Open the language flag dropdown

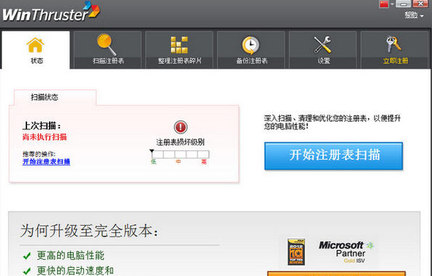click(384, 4)
